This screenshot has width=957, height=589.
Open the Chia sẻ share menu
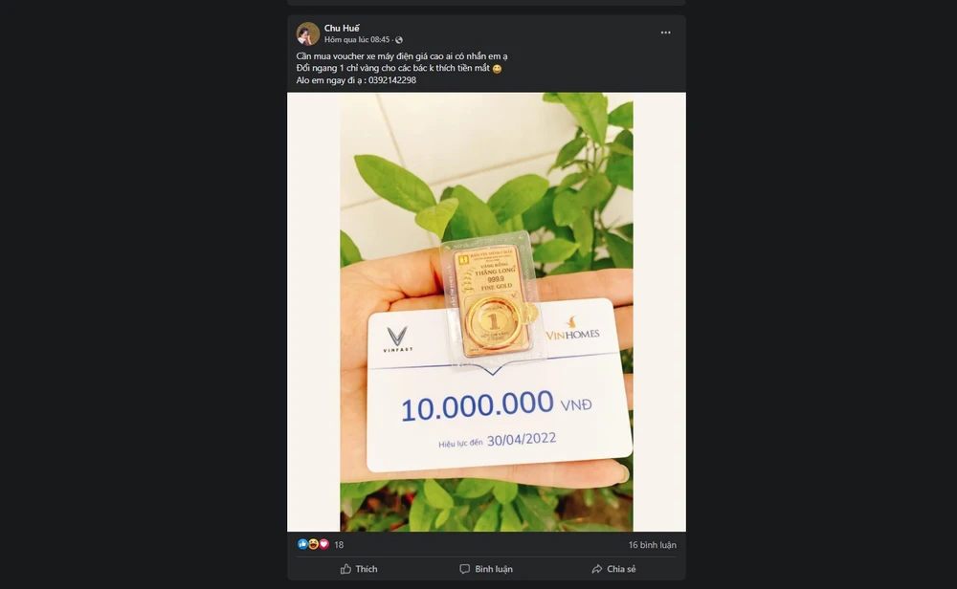tap(621, 569)
